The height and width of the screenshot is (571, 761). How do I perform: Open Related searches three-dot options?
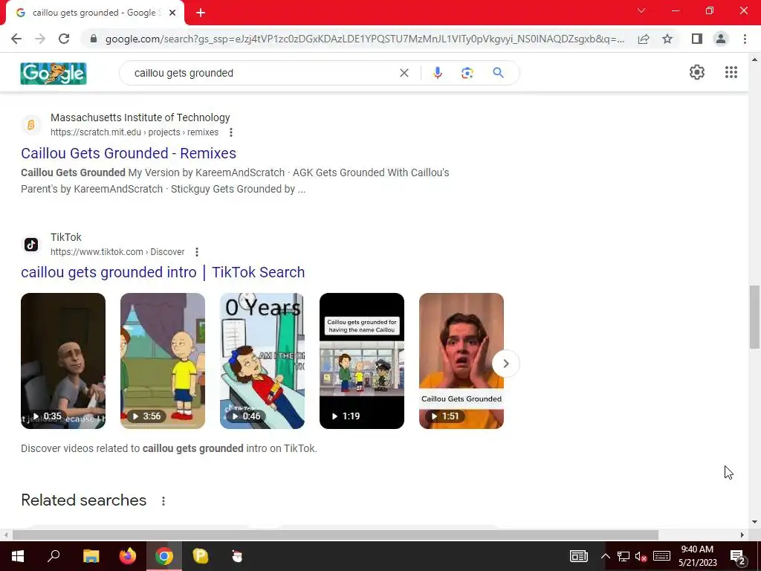pos(163,501)
